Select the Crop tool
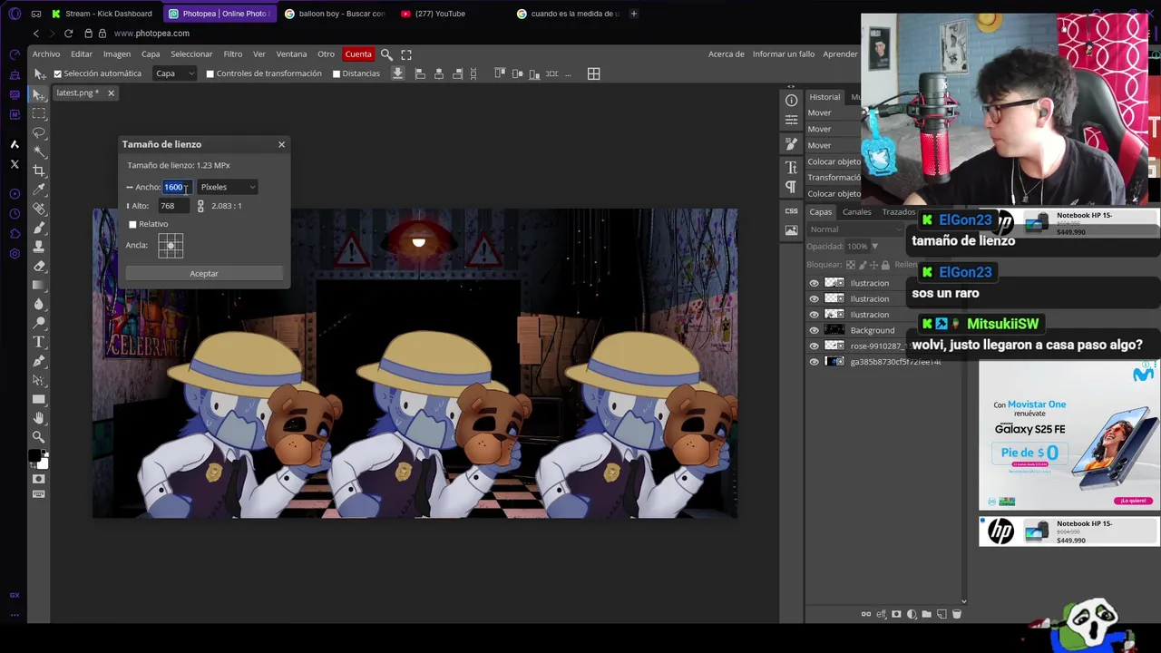Screen dimensions: 1161x653 (38, 171)
